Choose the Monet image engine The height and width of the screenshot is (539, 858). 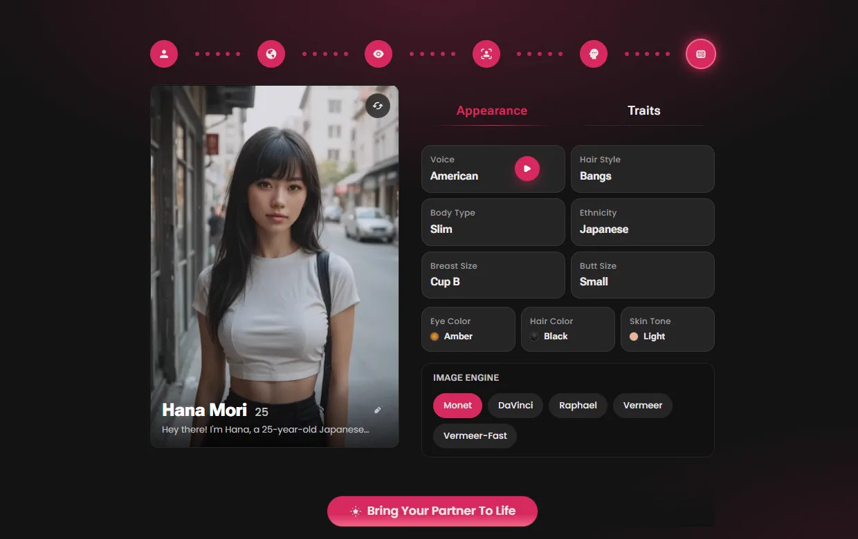pyautogui.click(x=457, y=406)
